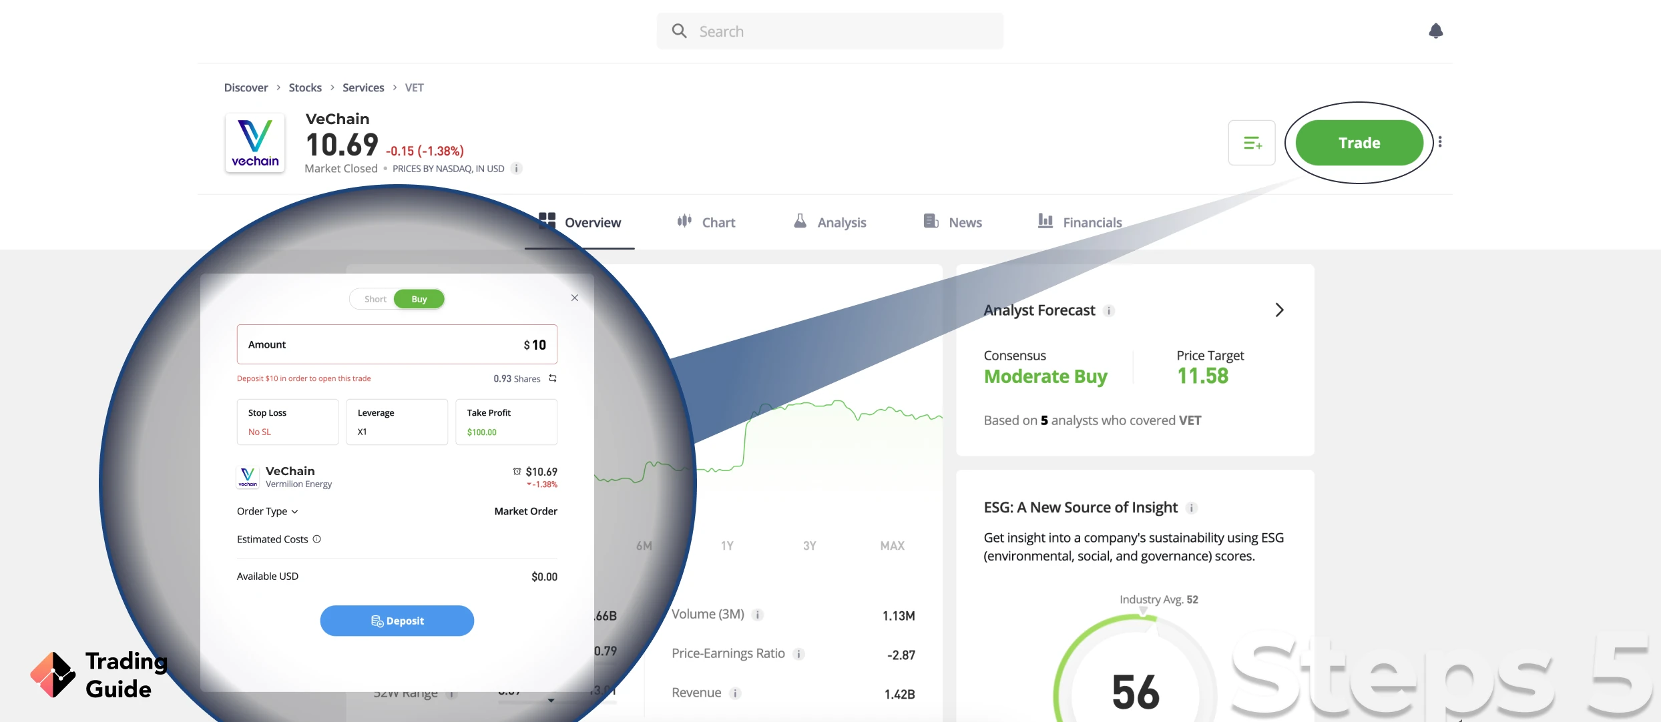Viewport: 1661px width, 722px height.
Task: Edit the Amount field
Action: [397, 344]
